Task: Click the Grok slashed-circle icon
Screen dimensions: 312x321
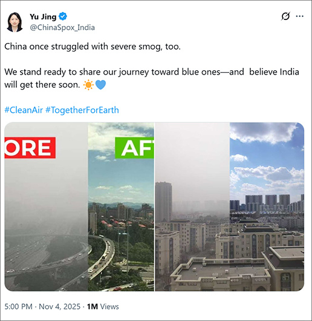Action: coord(285,16)
